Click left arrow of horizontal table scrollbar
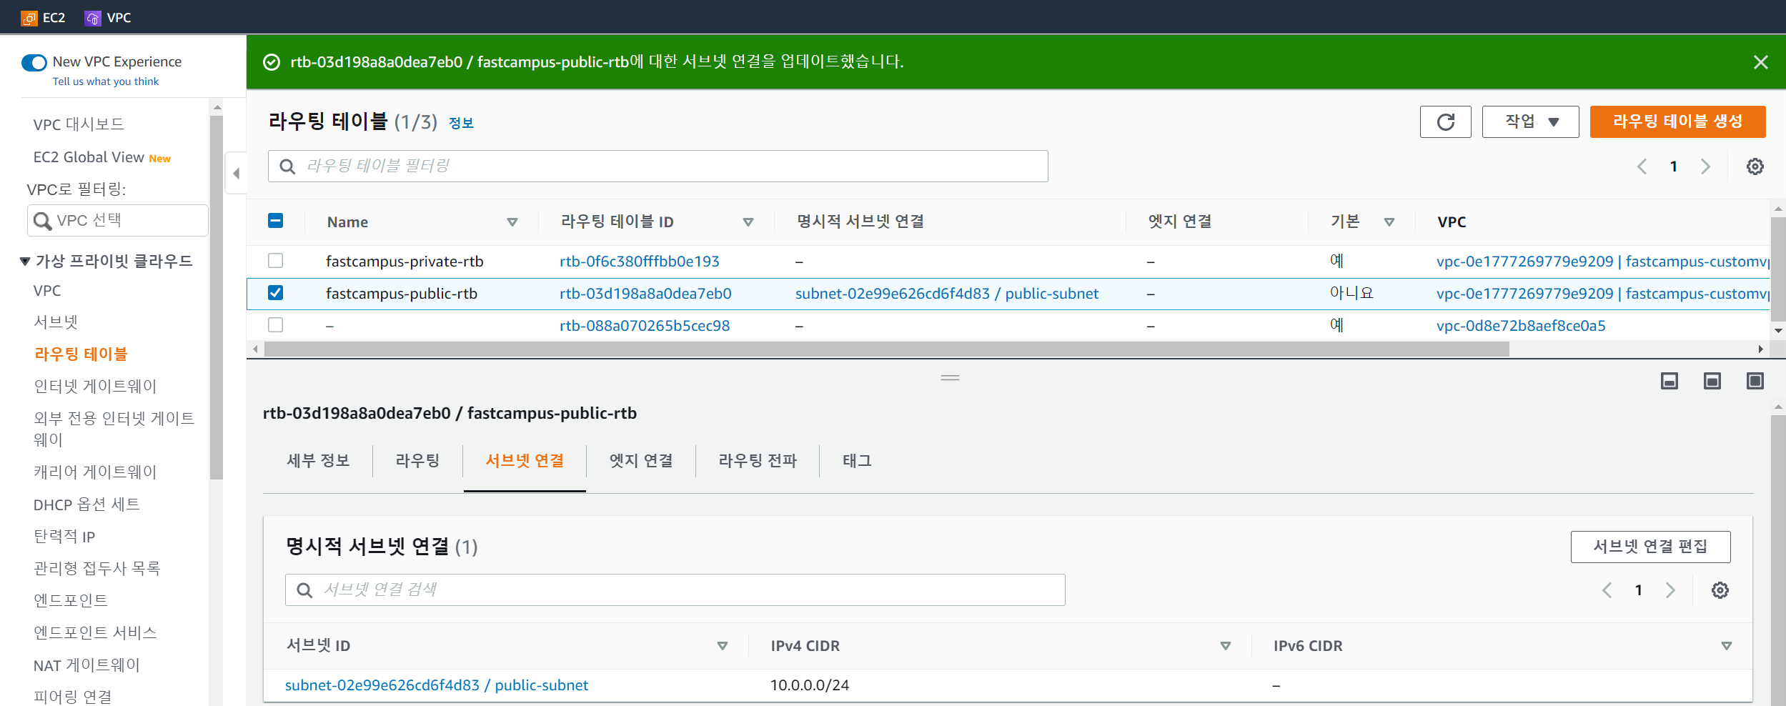Screen dimensions: 1786x706 tap(255, 349)
